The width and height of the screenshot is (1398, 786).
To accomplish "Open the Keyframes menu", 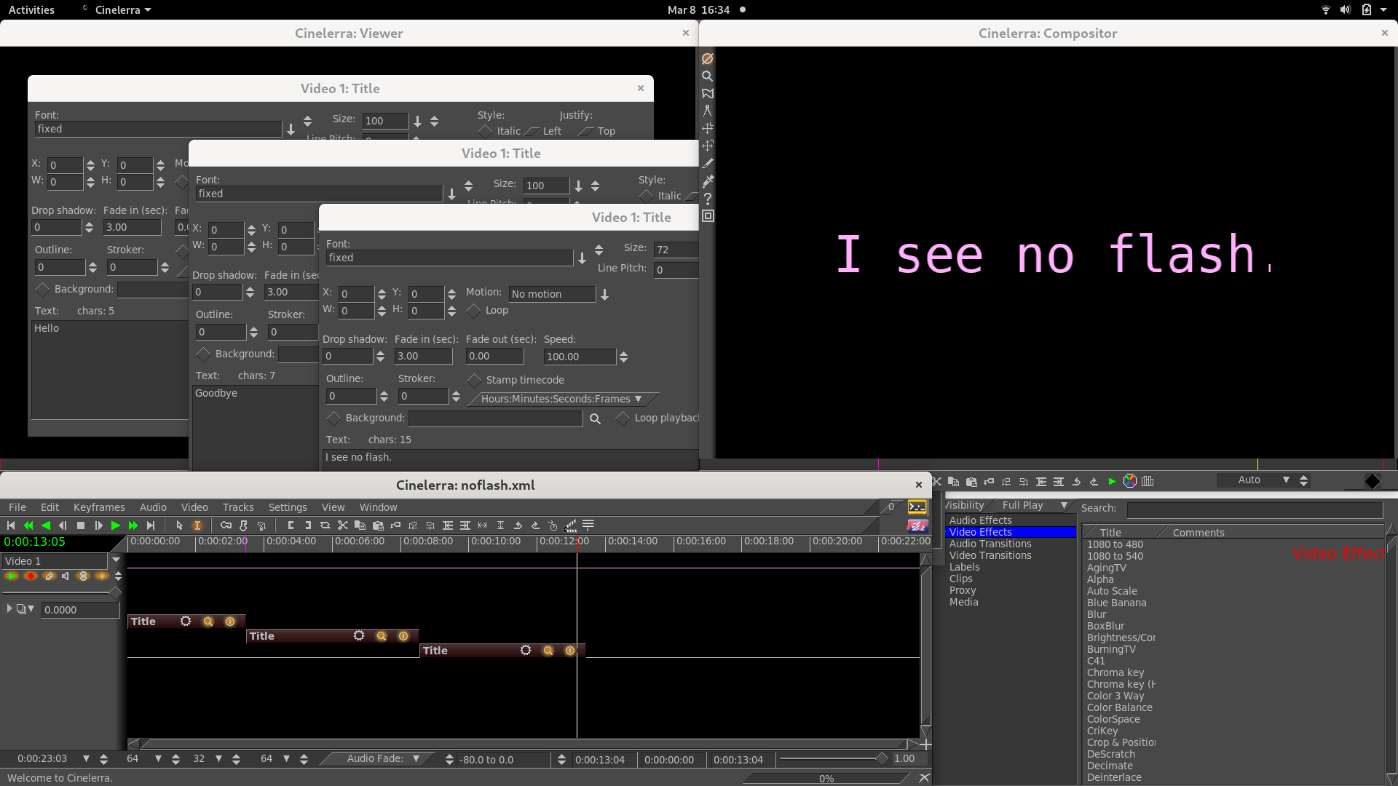I will [99, 507].
